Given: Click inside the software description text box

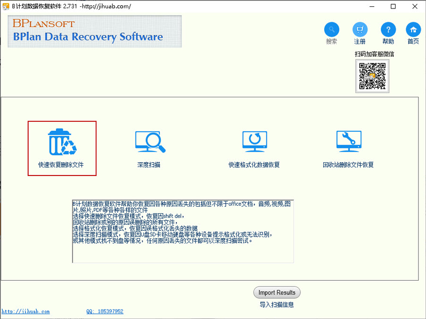Looking at the screenshot, I should pos(183,231).
